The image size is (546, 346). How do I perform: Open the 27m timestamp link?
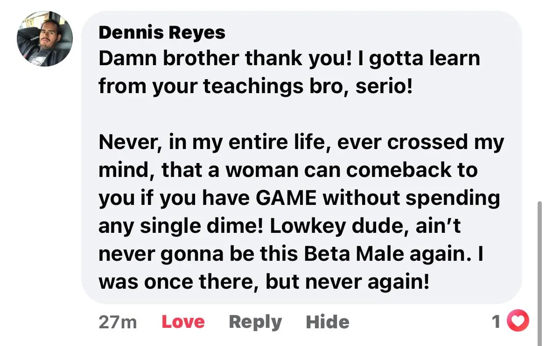tap(118, 322)
